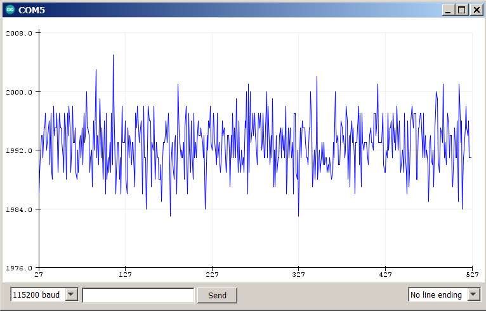Viewport: 486px width, 311px height.
Task: Open the line ending dropdown arrow
Action: point(473,295)
